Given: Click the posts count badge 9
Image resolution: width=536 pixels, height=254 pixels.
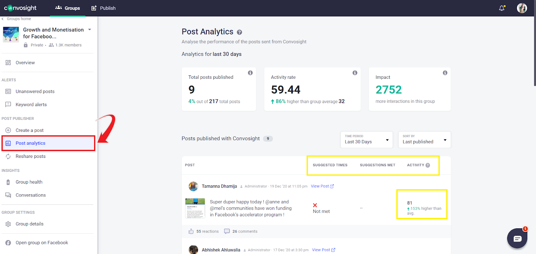Looking at the screenshot, I should (268, 139).
